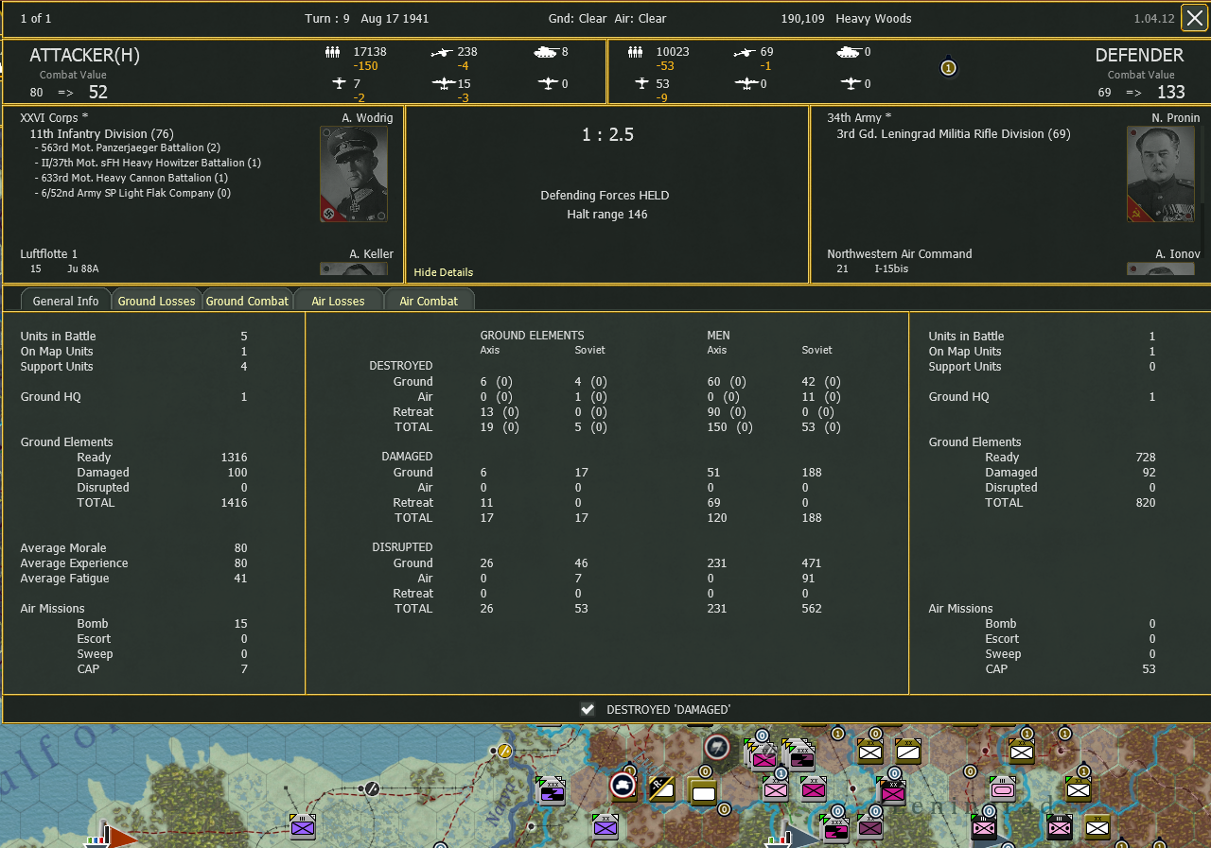The image size is (1211, 848).
Task: Select the purple III regiment counter on the map
Action: (303, 826)
